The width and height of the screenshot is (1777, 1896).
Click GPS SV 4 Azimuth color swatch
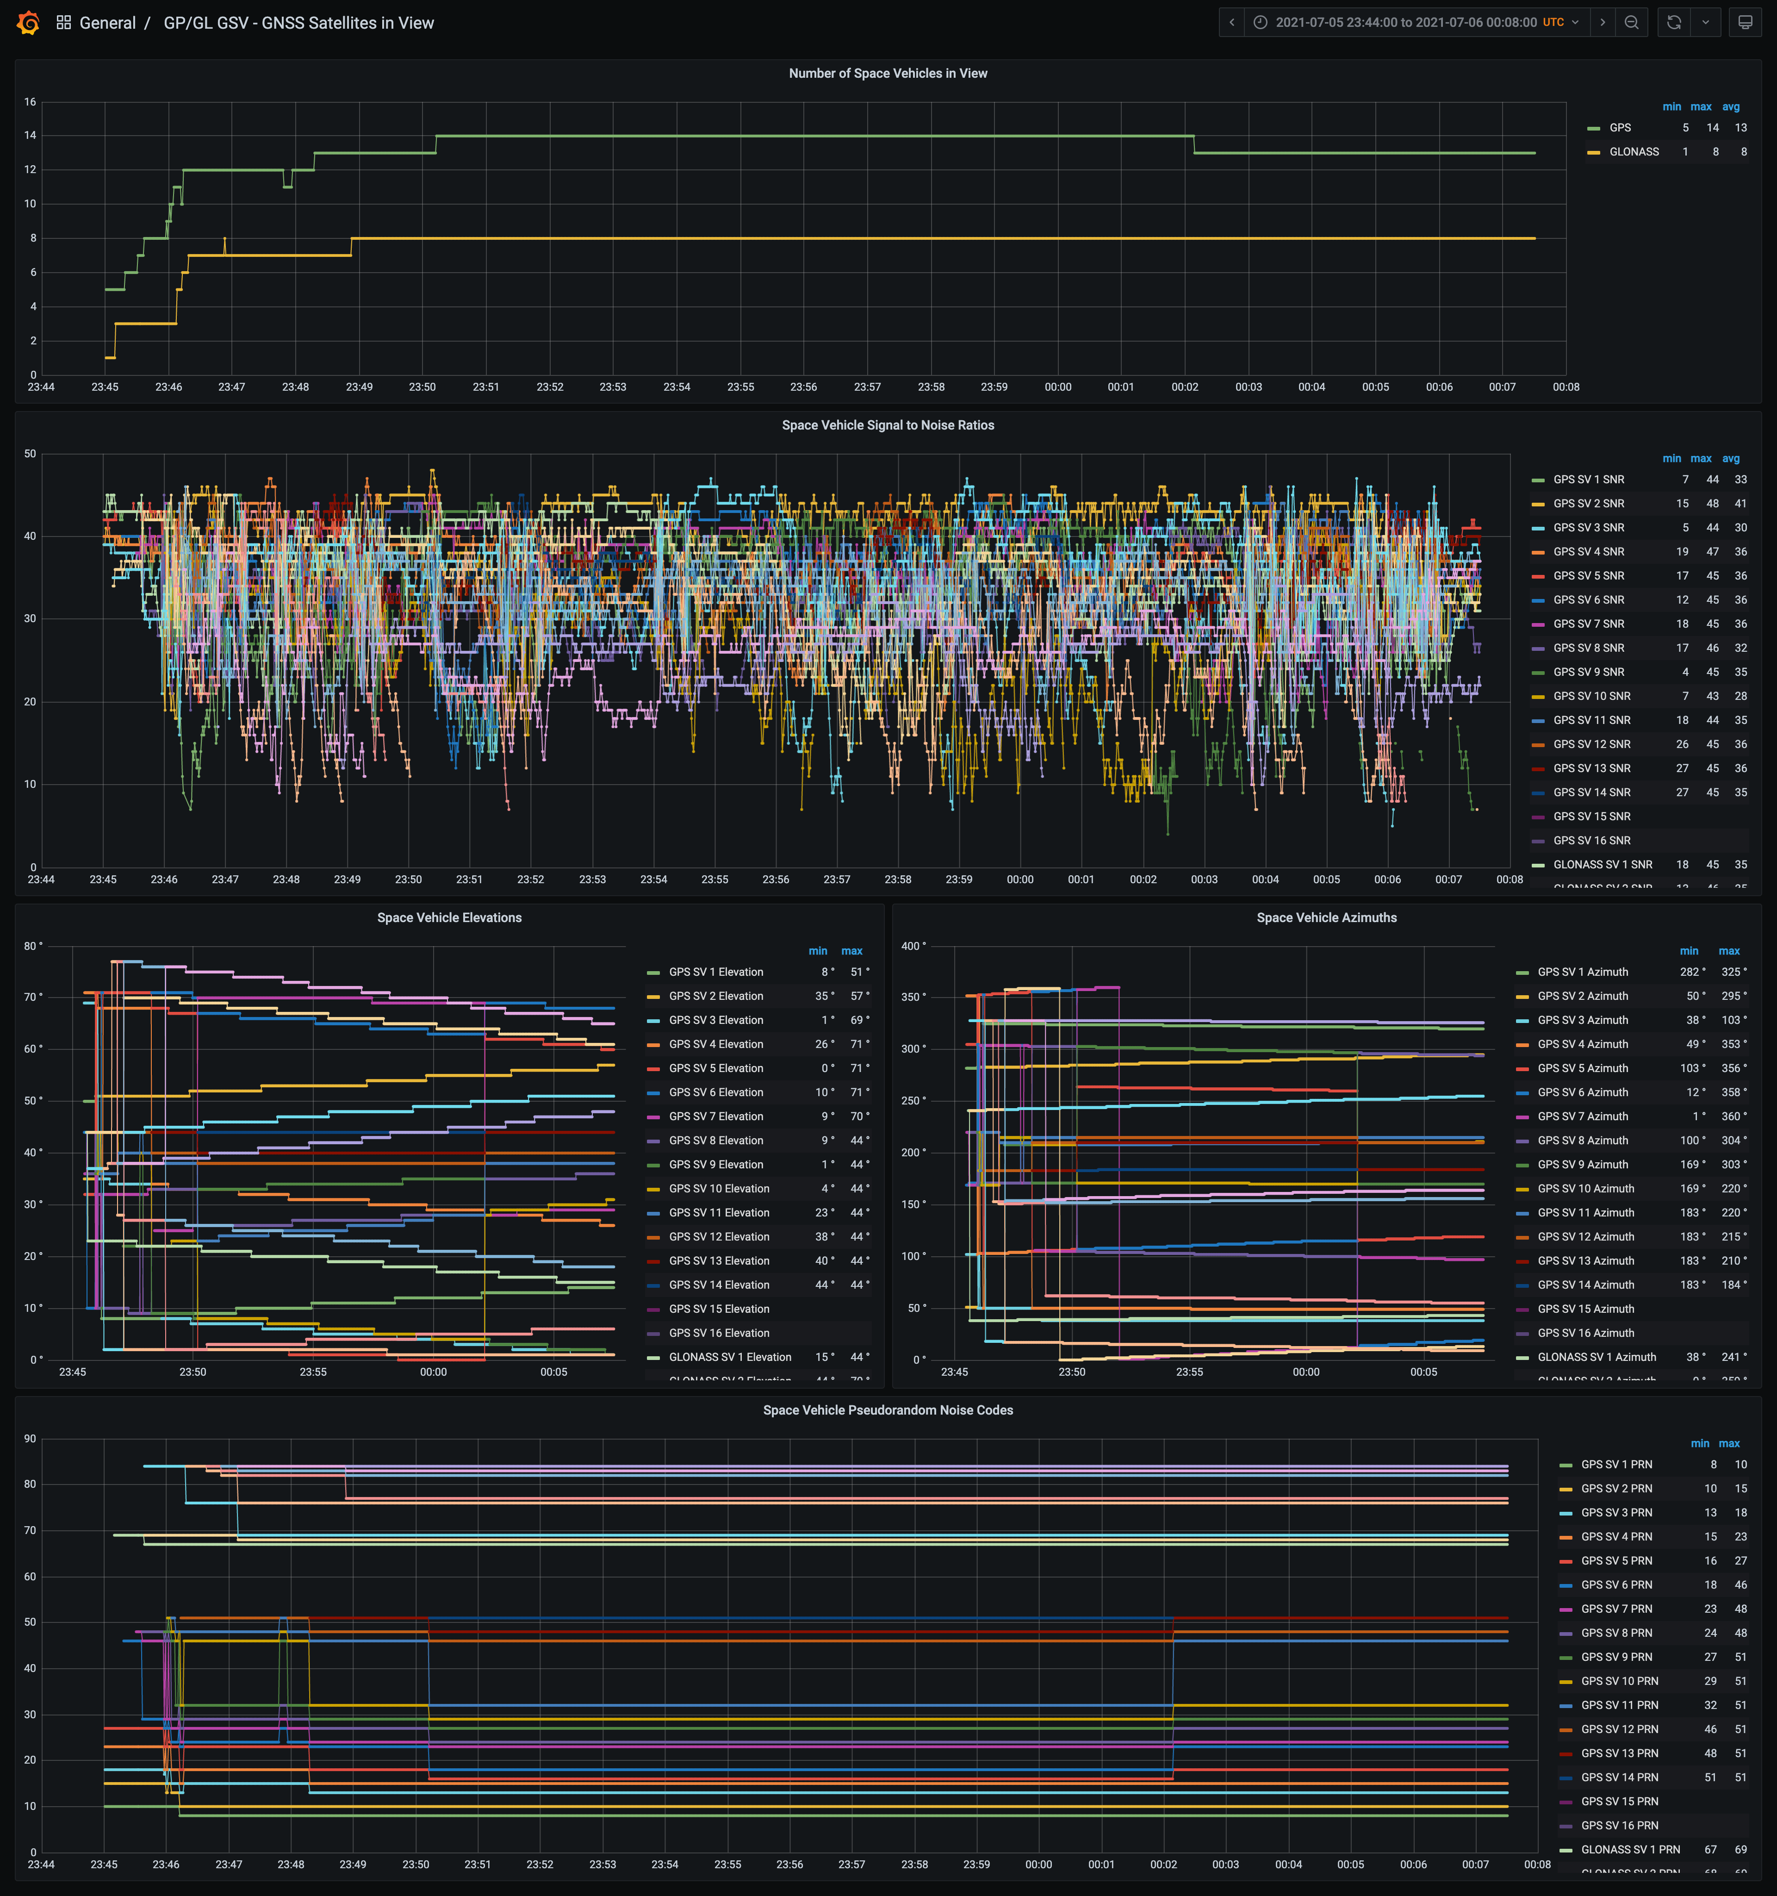point(1522,1045)
